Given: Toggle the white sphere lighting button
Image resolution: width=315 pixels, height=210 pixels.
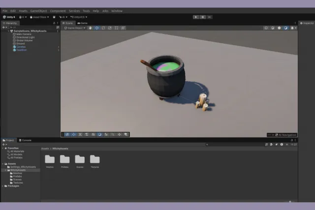Looking at the screenshot, I should [x=279, y=28].
